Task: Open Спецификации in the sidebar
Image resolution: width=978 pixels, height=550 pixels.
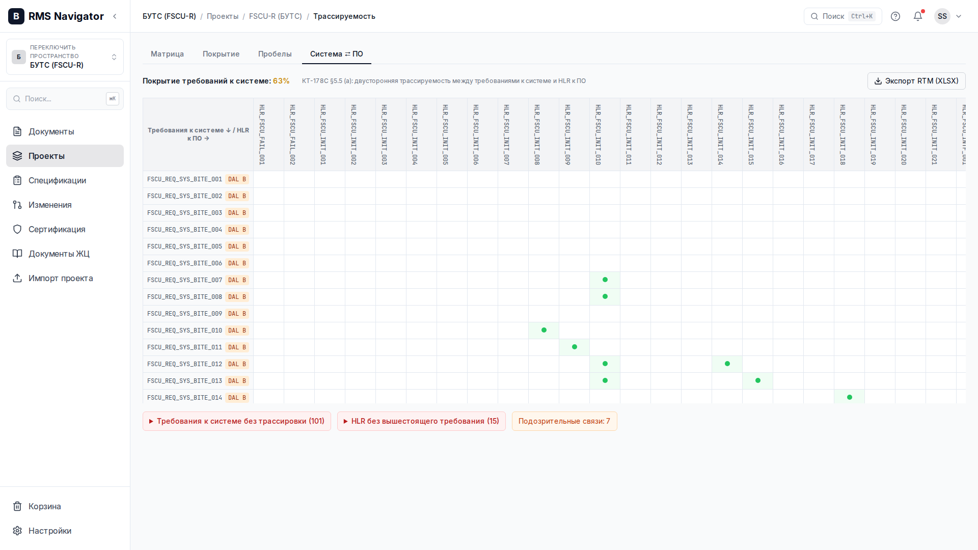Action: [65, 180]
